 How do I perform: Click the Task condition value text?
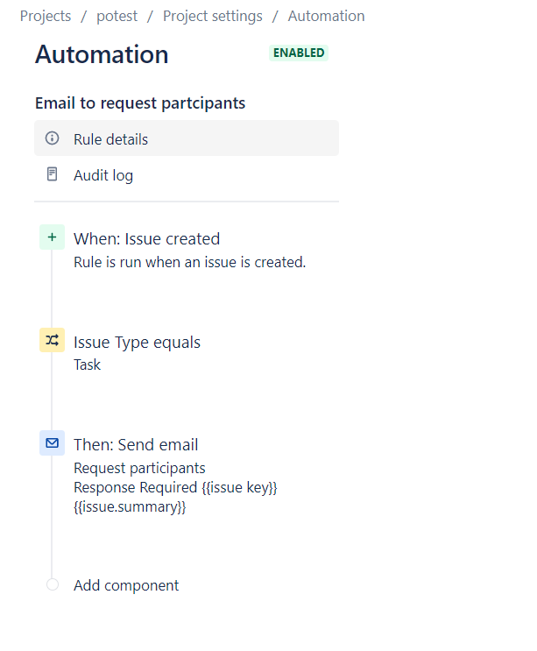[x=87, y=364]
